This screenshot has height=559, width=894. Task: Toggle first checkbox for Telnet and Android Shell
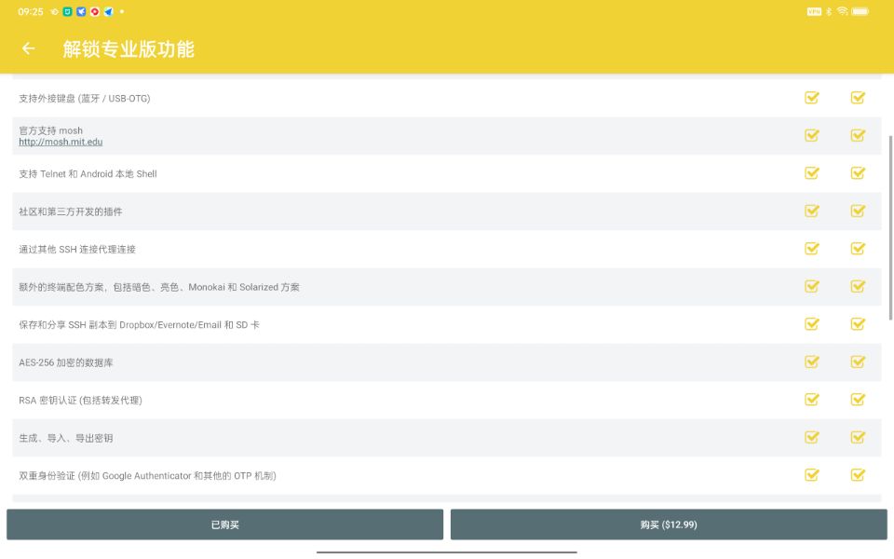coord(811,173)
